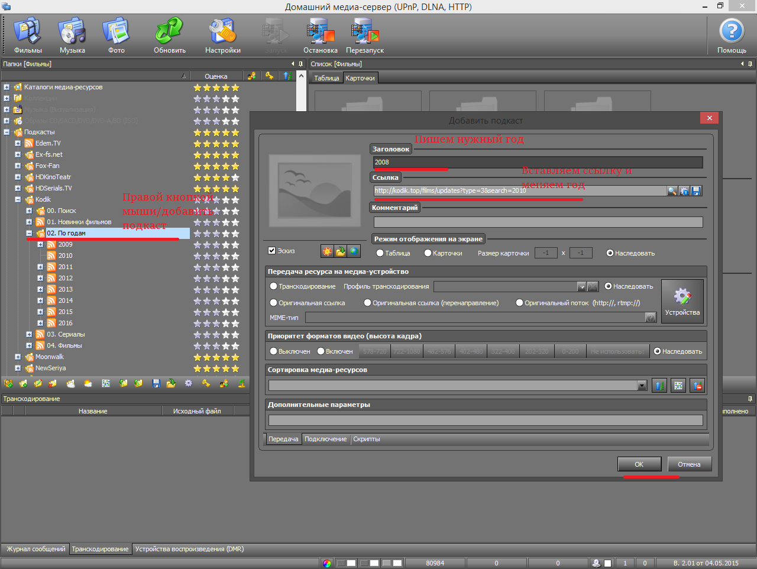Viewport: 757px width, 569px height.
Task: Collapse the 02. По годам folder
Action: (x=29, y=234)
